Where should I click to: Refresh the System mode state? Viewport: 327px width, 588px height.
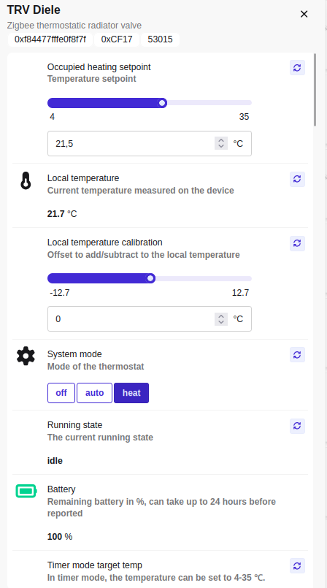pos(297,355)
